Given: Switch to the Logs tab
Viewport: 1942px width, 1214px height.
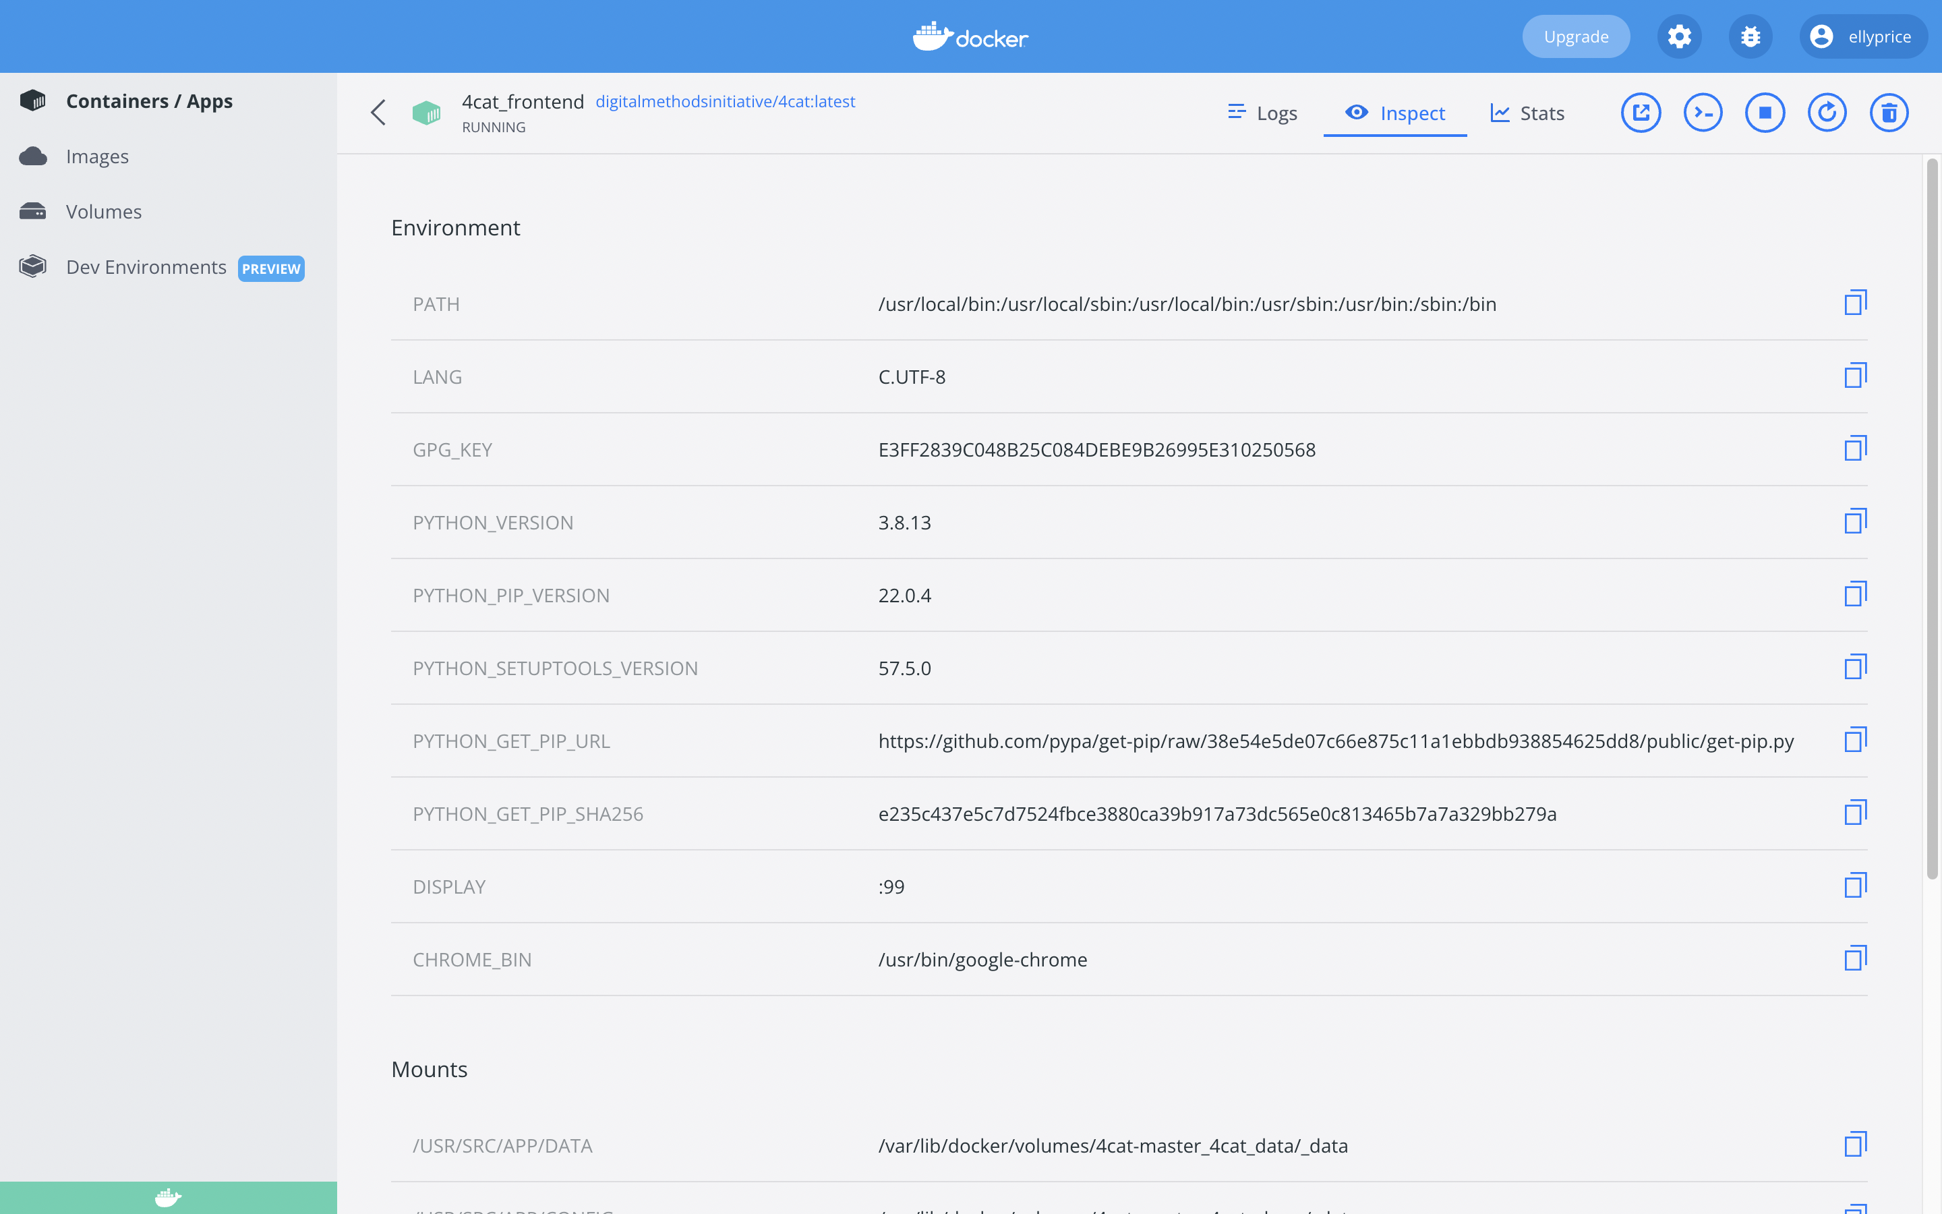Looking at the screenshot, I should pyautogui.click(x=1262, y=113).
